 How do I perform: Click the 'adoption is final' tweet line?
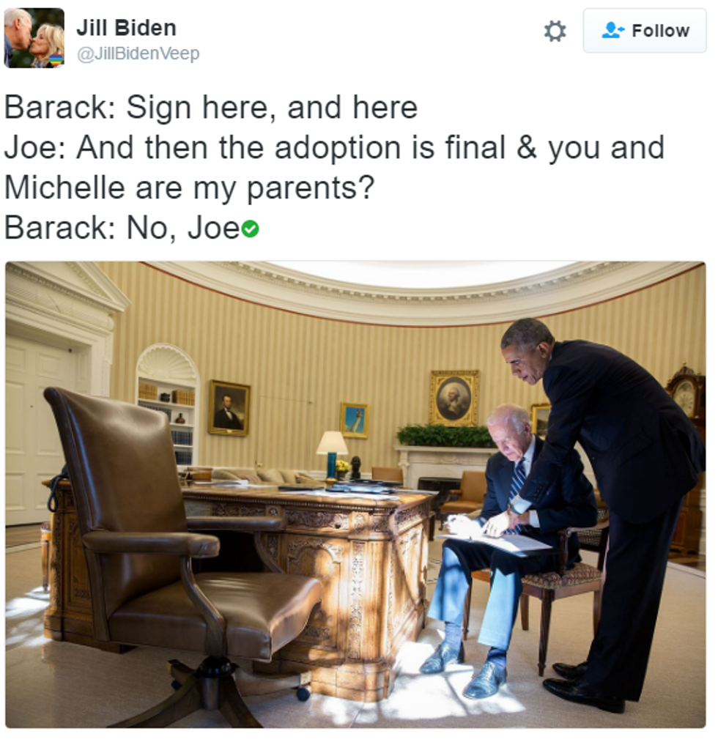[x=334, y=148]
